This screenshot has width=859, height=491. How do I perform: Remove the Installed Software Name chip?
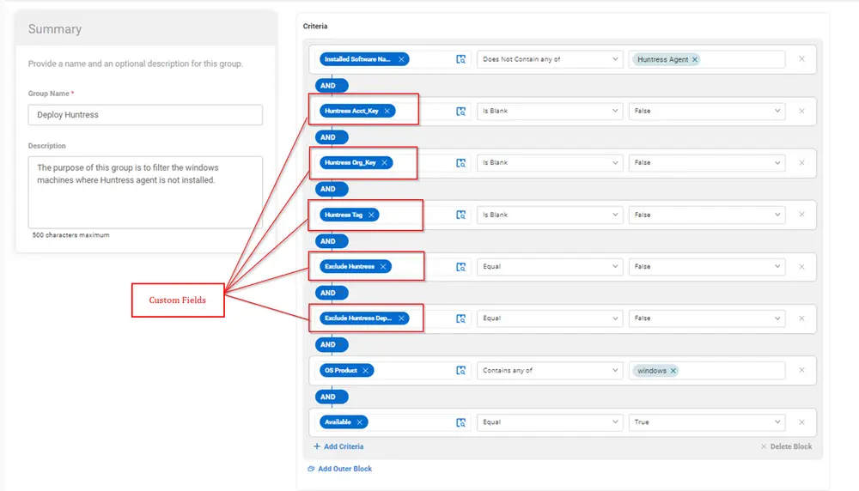click(x=401, y=59)
